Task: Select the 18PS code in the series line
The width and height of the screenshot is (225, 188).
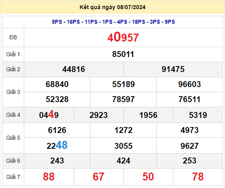Action: [138, 22]
